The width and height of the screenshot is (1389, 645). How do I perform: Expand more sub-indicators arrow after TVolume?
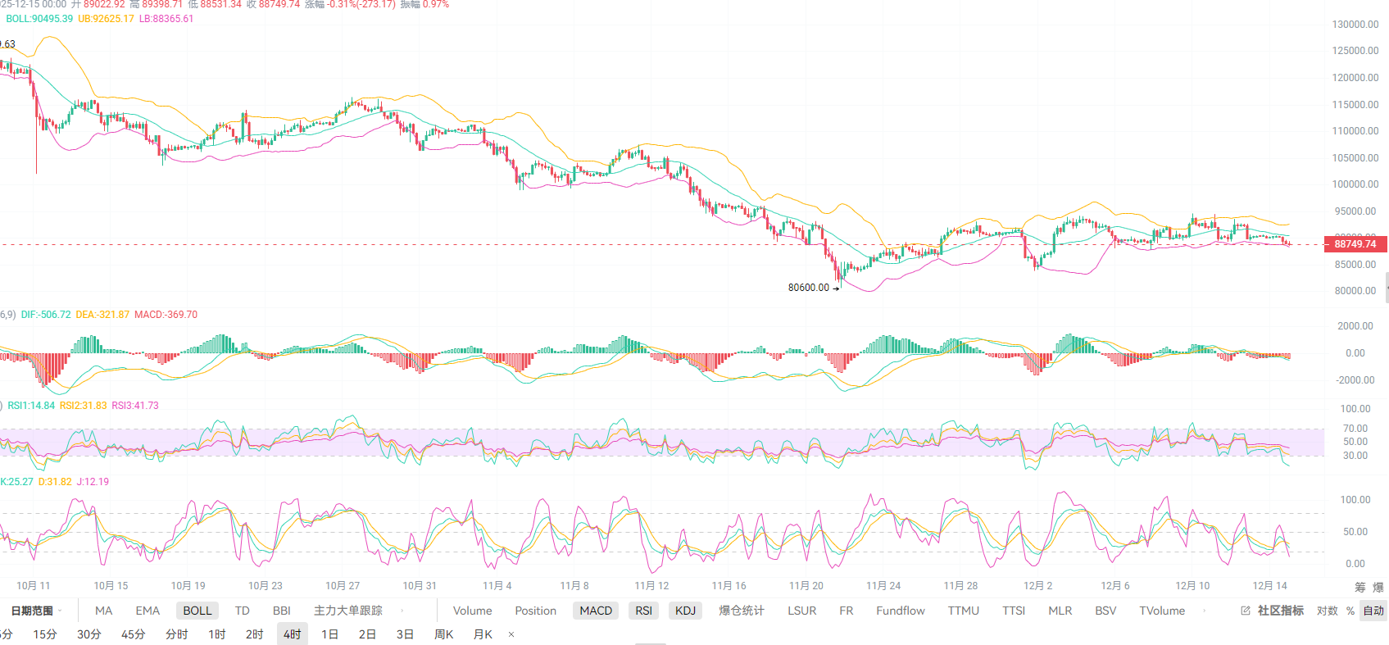[x=1204, y=611]
